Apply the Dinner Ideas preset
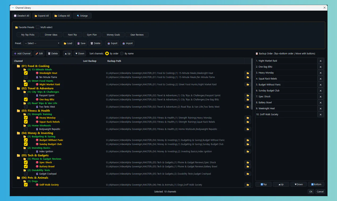Image resolution: width=337 pixels, height=201 pixels. click(x=51, y=35)
